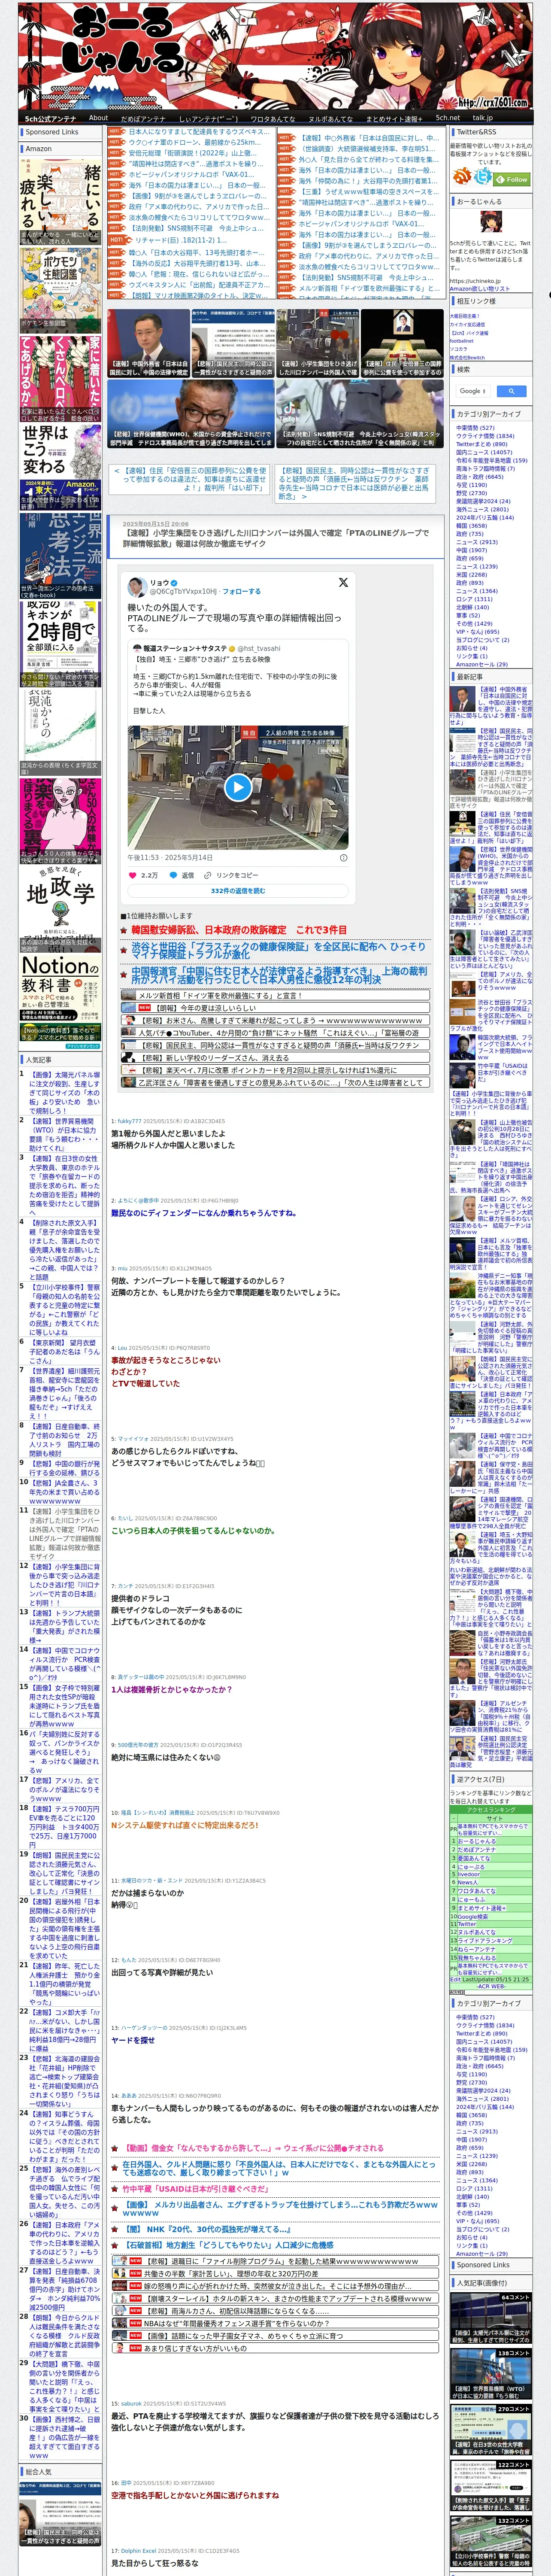Open category 政治・政府 (6645)
This screenshot has width=551, height=2576.
coord(480,477)
